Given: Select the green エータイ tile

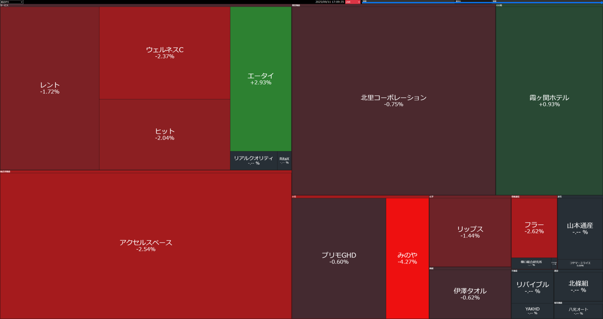Looking at the screenshot, I should [x=261, y=79].
